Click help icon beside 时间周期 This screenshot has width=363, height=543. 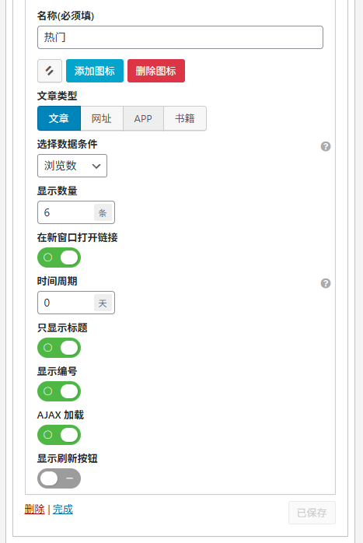pos(325,283)
